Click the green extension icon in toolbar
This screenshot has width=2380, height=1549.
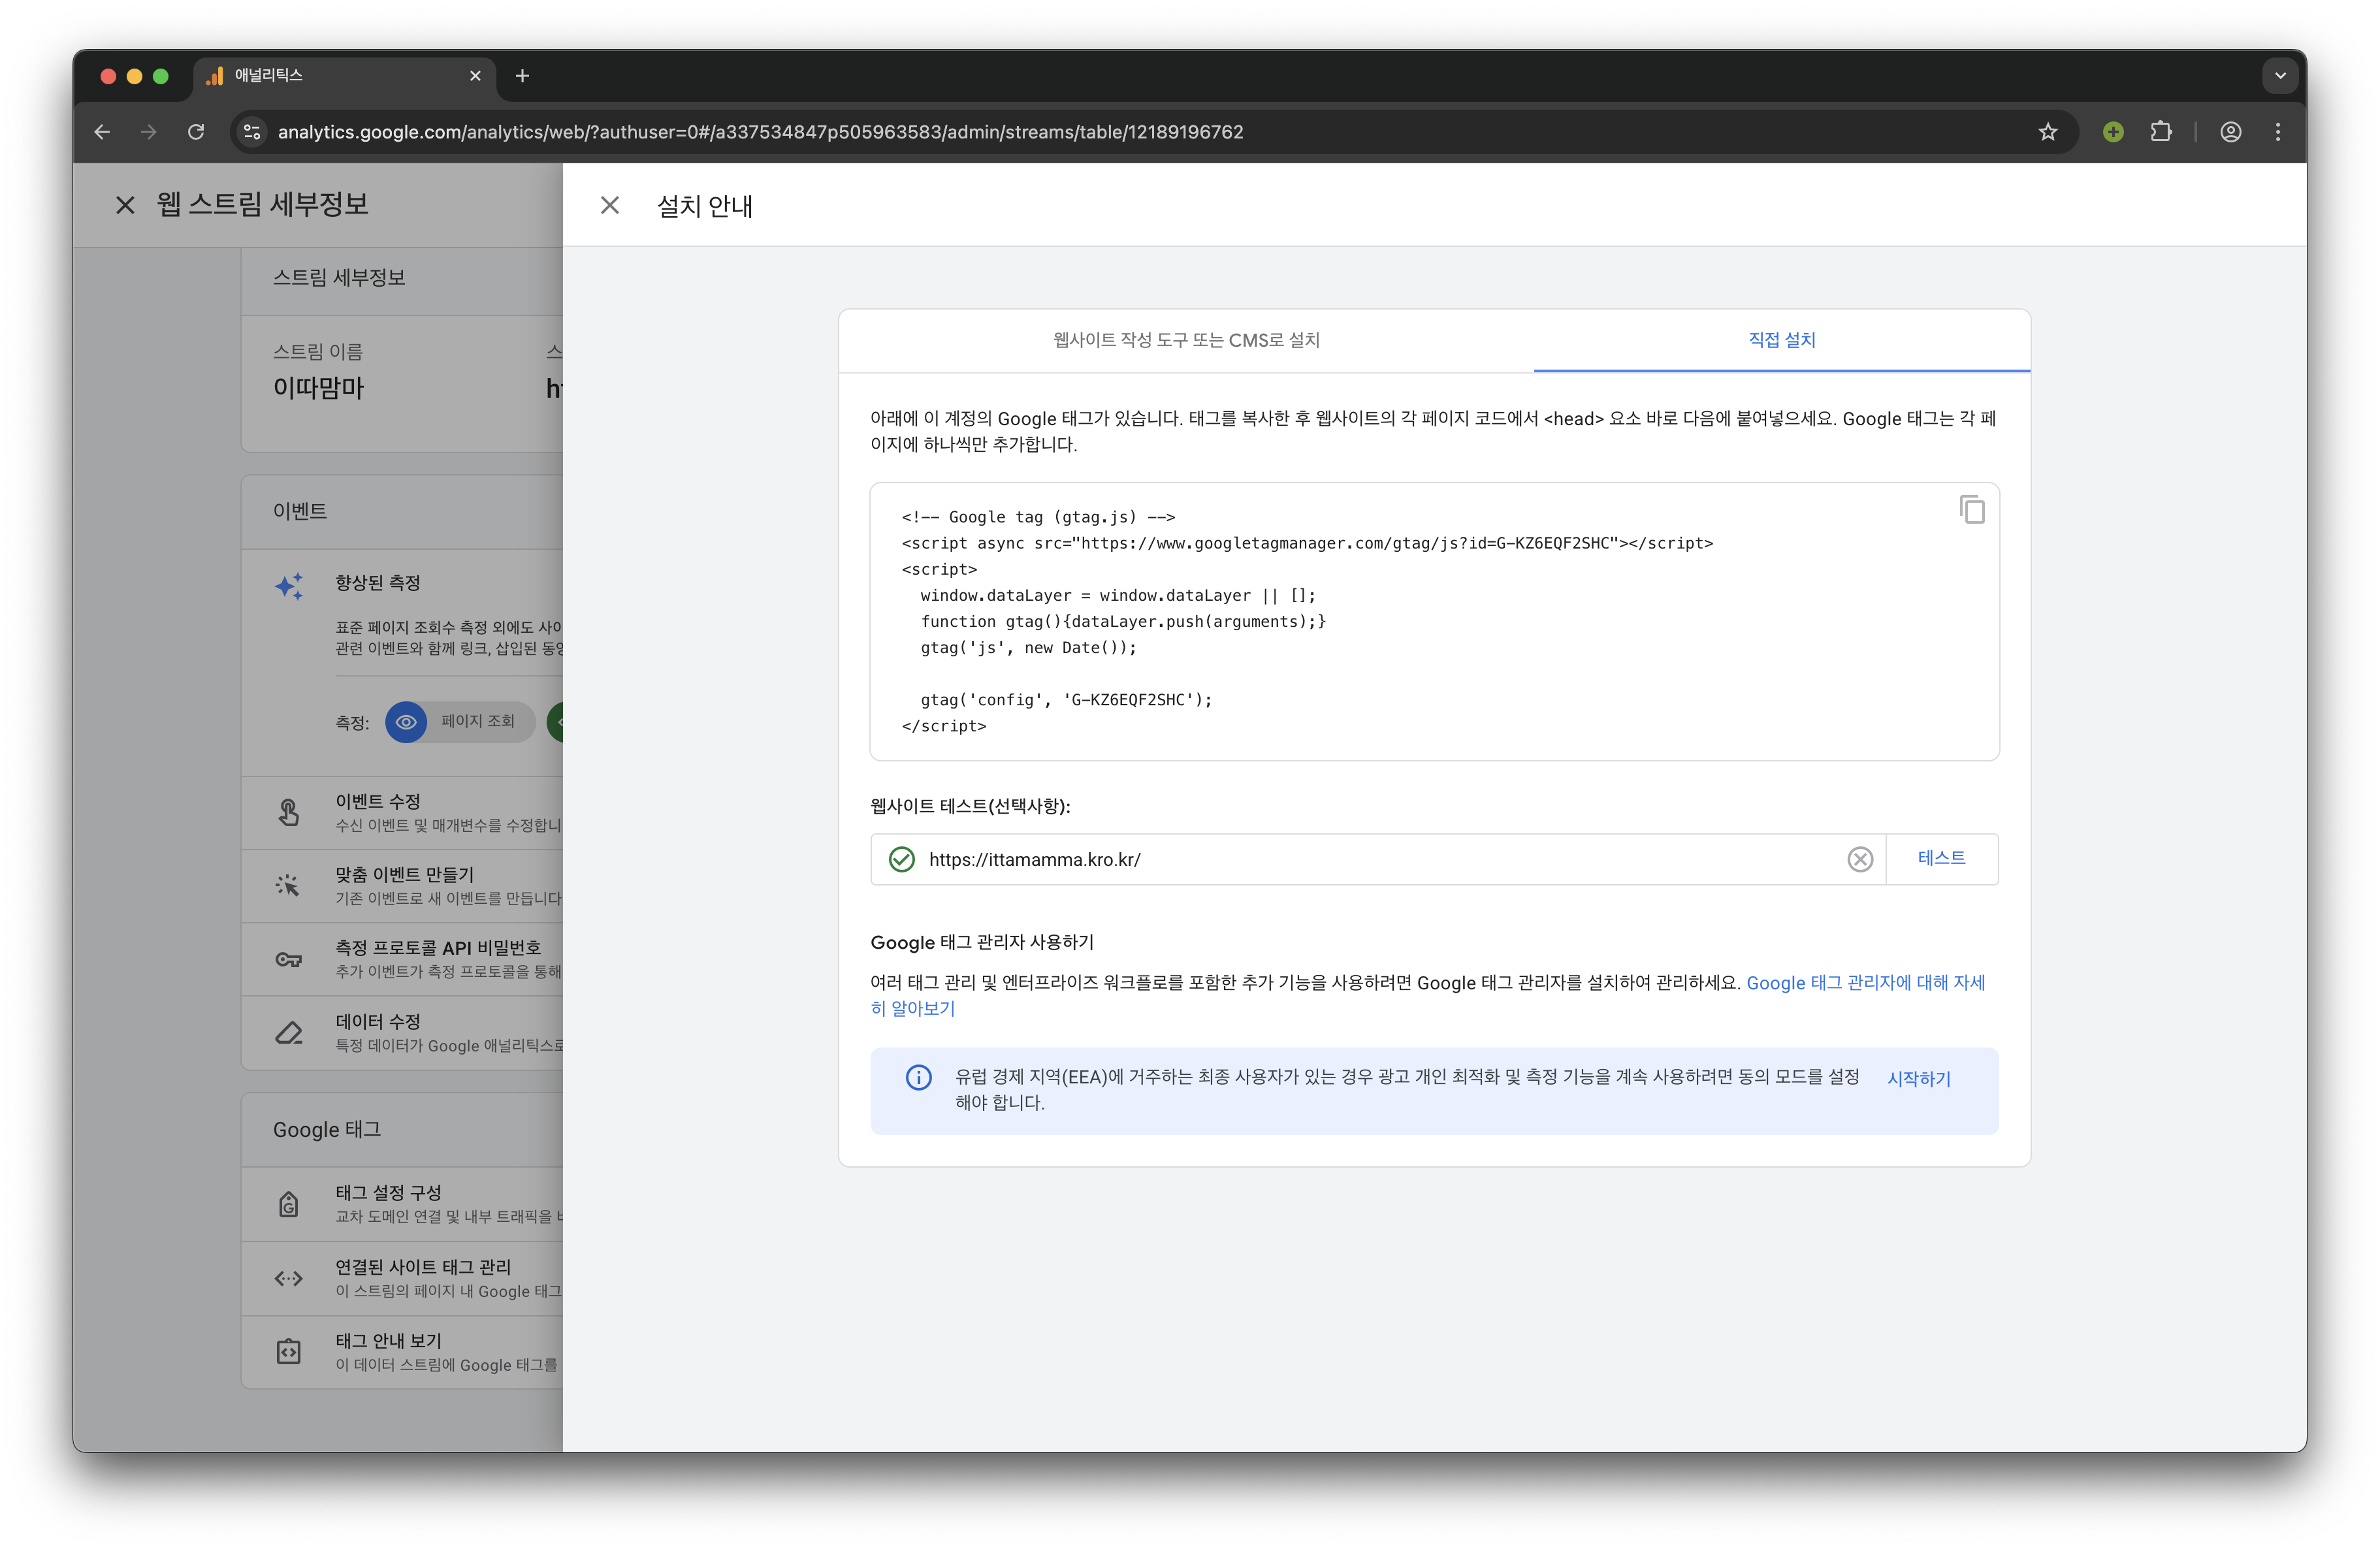2112,132
